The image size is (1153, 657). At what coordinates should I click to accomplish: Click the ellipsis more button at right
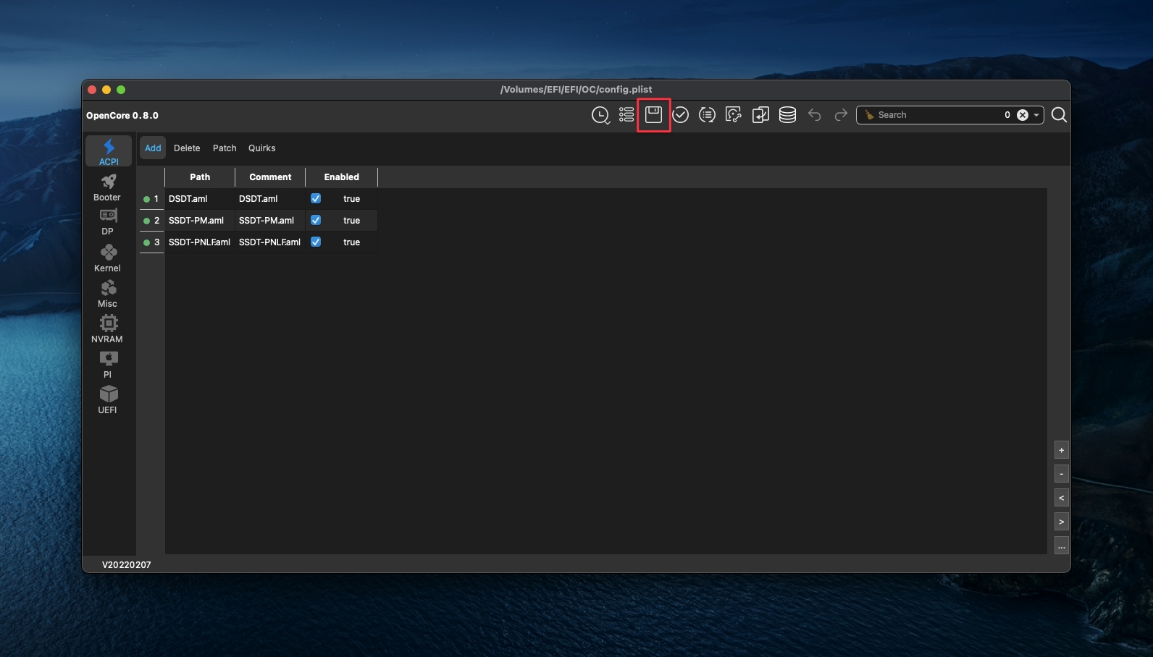coord(1061,546)
